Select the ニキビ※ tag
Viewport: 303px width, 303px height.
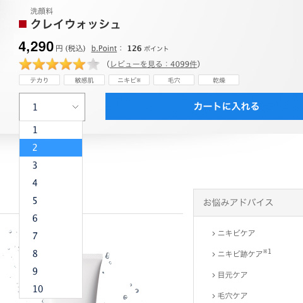pos(129,80)
